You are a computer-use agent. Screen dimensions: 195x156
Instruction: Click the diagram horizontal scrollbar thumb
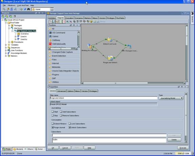coord(115,83)
